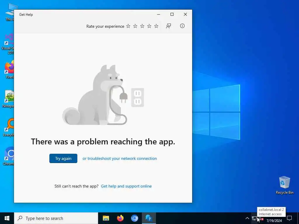
Task: Click the muted volume tray icon
Action: point(261,219)
